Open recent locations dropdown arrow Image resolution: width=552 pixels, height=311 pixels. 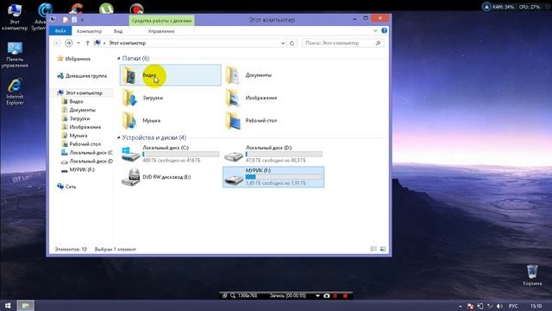pos(78,43)
